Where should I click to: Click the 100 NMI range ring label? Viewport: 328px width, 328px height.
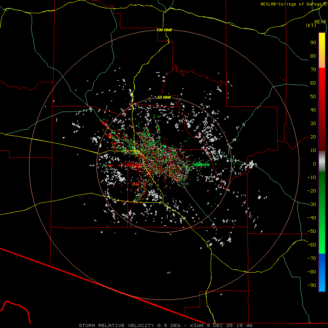(x=164, y=30)
